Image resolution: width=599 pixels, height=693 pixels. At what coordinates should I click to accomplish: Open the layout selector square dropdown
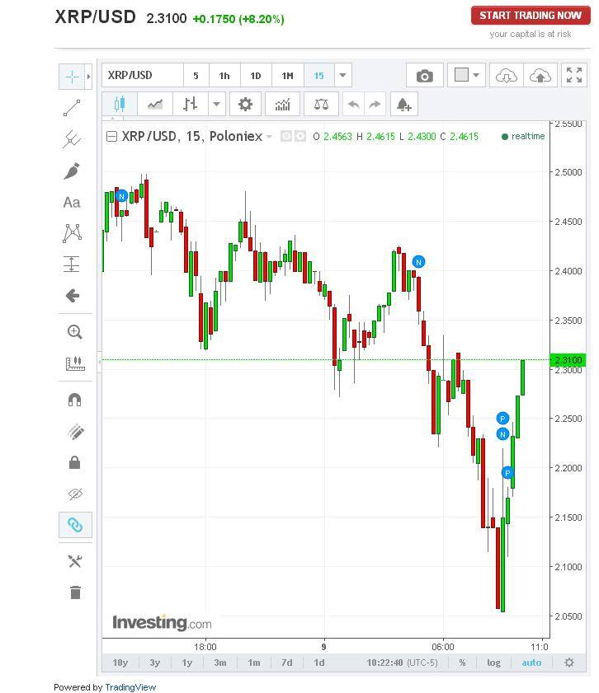[x=466, y=75]
